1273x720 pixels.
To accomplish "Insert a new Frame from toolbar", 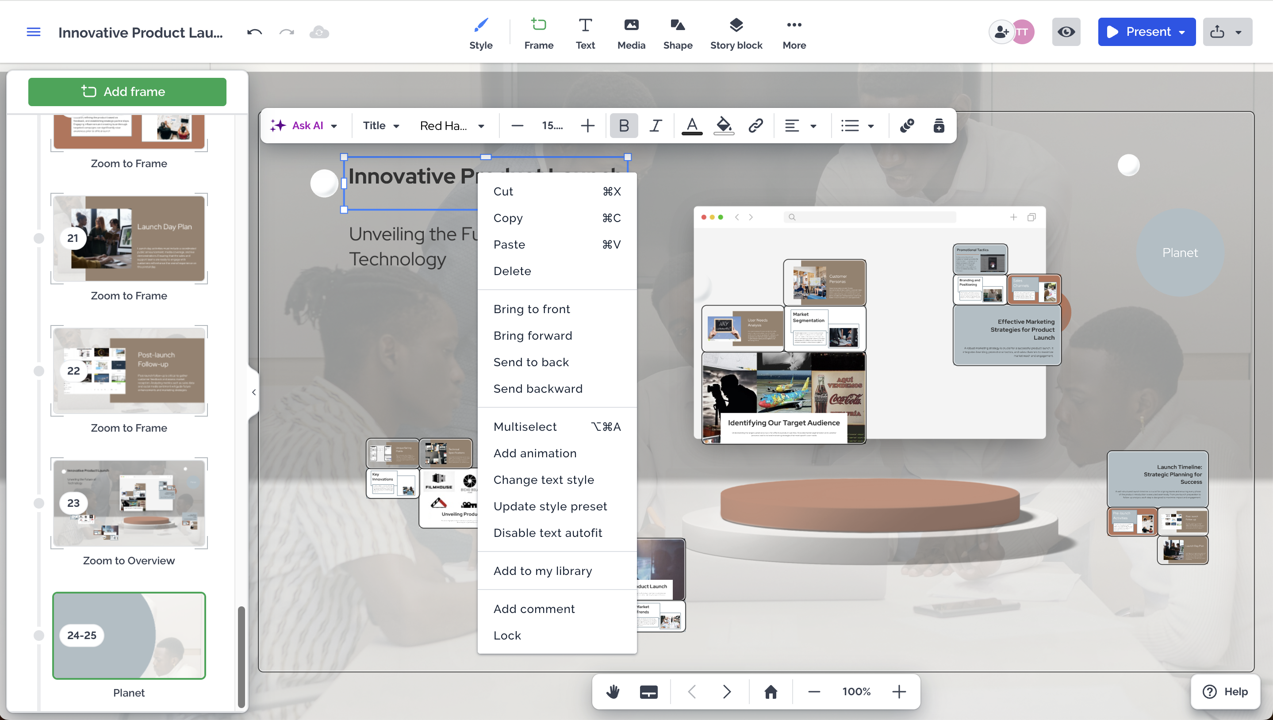I will [x=539, y=33].
